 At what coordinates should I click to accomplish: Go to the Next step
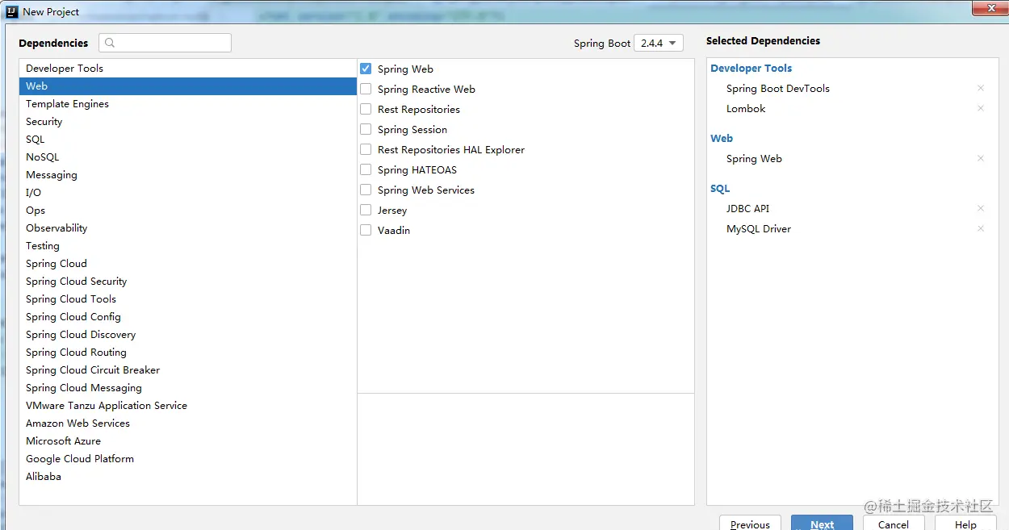click(822, 523)
